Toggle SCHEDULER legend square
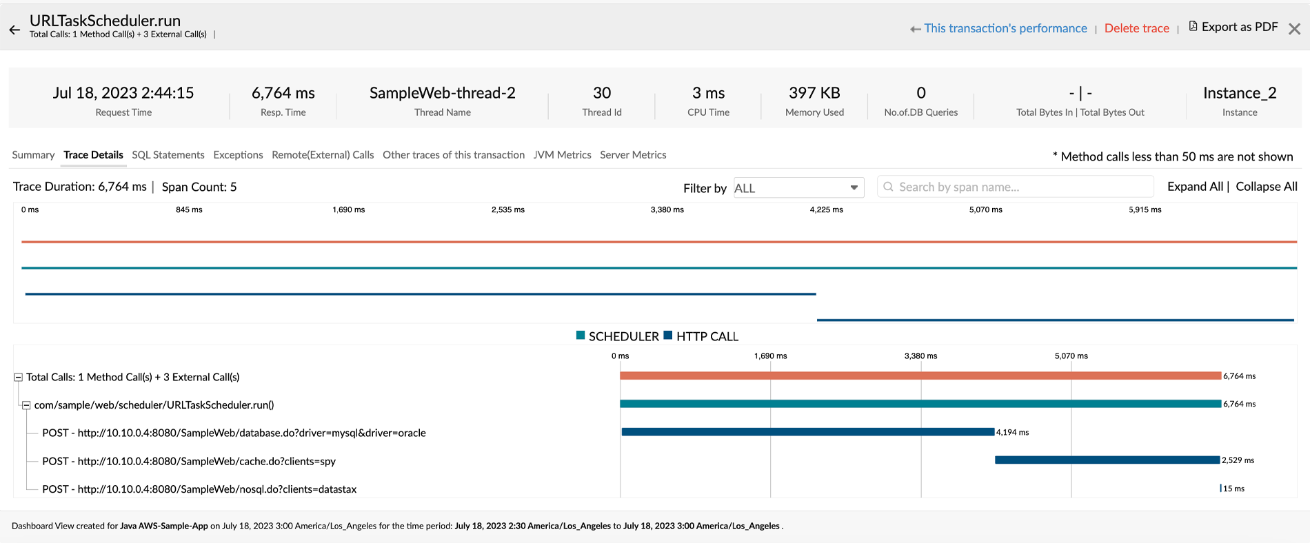Image resolution: width=1310 pixels, height=543 pixels. (581, 336)
